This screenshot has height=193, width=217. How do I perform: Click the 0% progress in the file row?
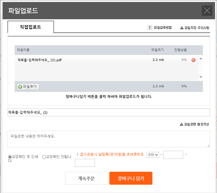(184, 60)
